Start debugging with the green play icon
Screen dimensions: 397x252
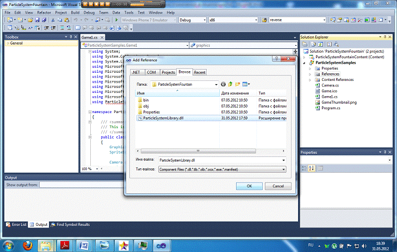click(x=116, y=20)
